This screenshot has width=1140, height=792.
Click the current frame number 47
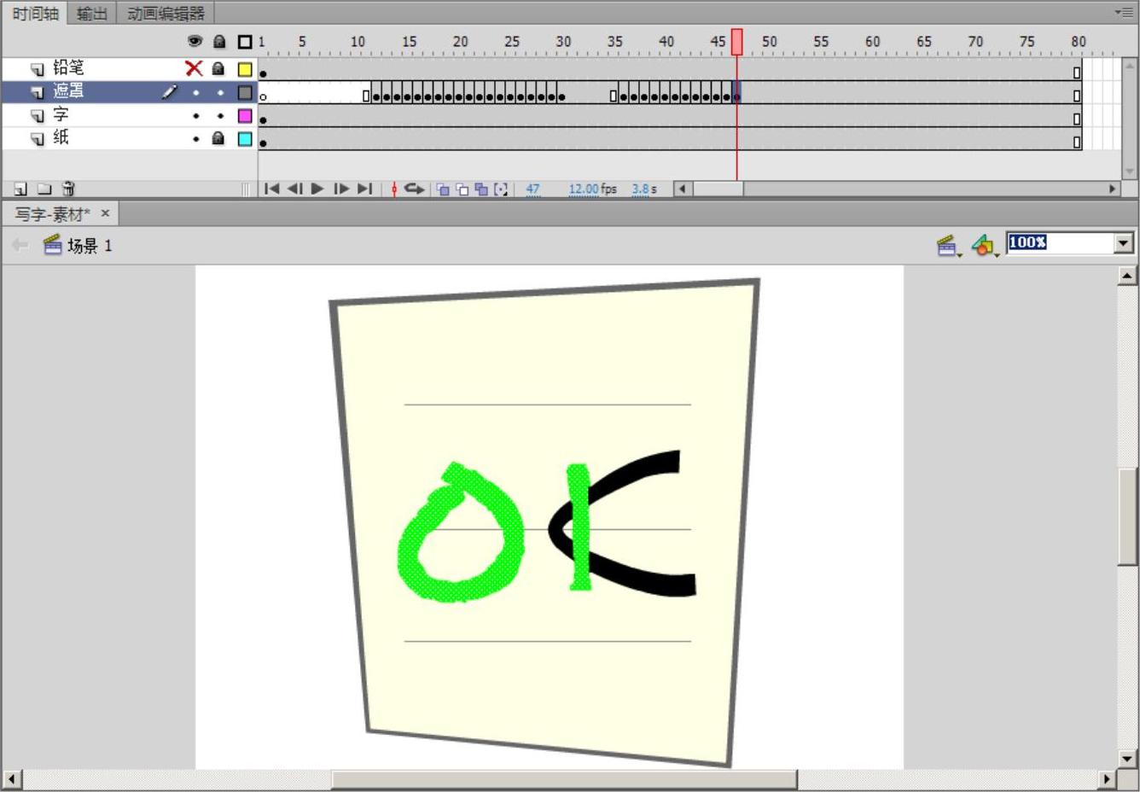click(532, 189)
